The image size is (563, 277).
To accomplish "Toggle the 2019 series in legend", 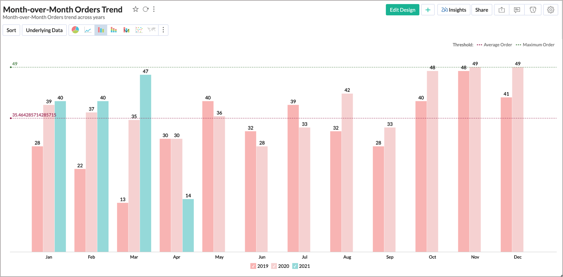I will (254, 266).
